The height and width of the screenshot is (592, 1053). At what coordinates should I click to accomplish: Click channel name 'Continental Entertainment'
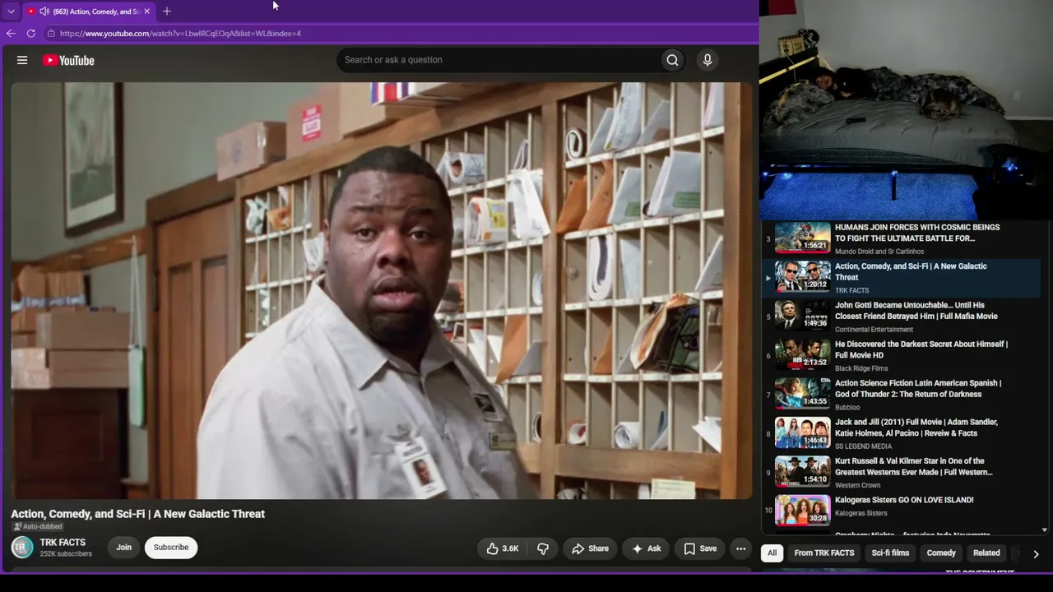[x=874, y=330]
